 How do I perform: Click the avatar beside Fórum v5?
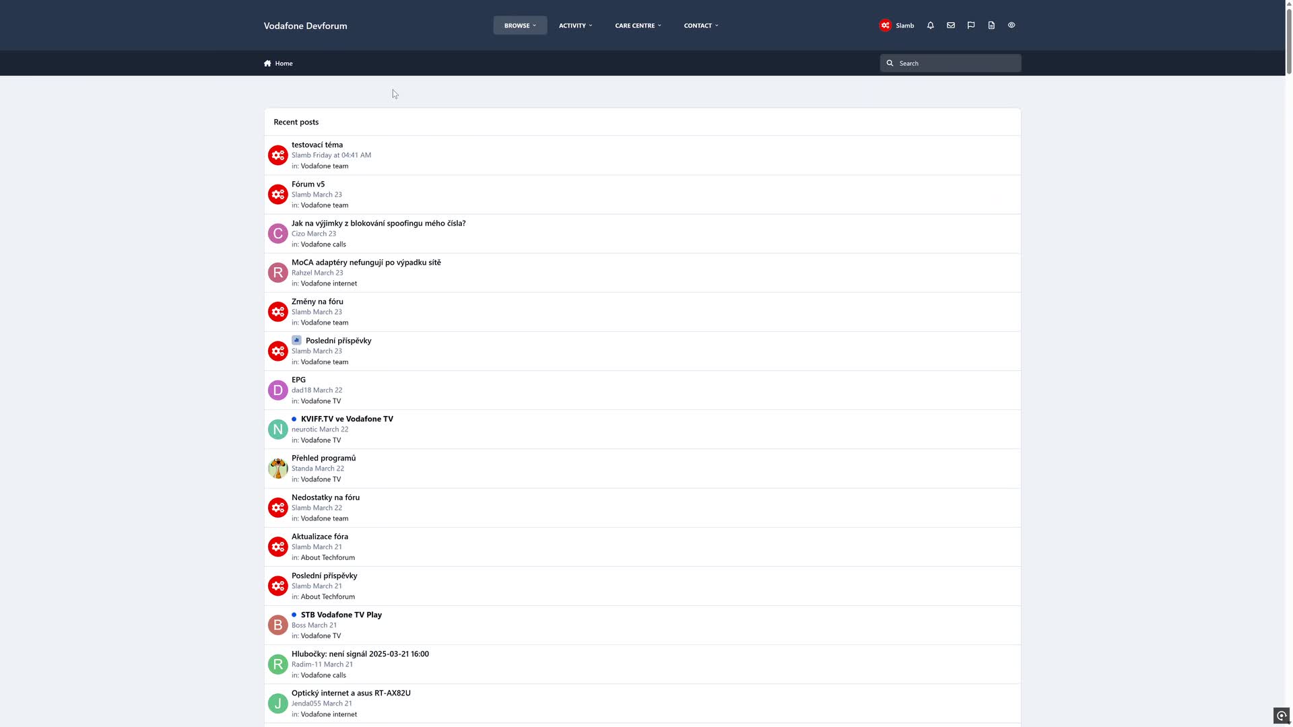pos(277,194)
